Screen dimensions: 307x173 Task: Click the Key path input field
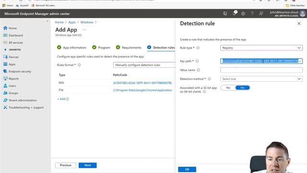[x=261, y=61]
